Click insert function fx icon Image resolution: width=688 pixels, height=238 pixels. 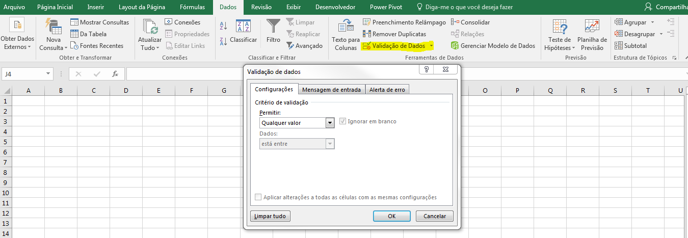tap(115, 74)
